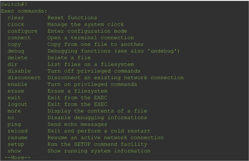Image resolution: width=249 pixels, height=161 pixels.
Task: Click 'Halt and perform a cold restart' description
Action: click(x=99, y=131)
